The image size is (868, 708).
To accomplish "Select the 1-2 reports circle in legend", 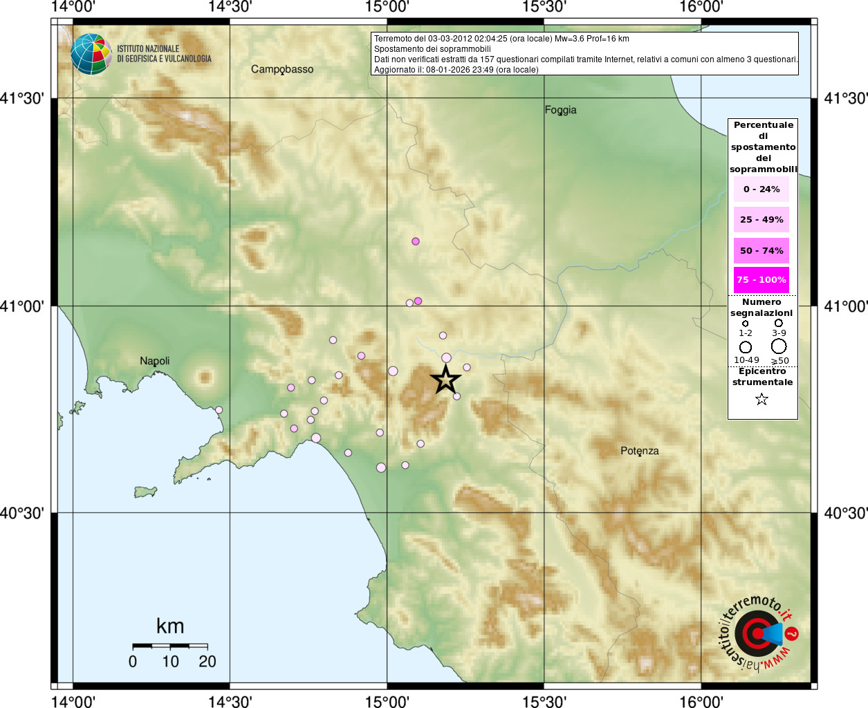I will pos(745,324).
